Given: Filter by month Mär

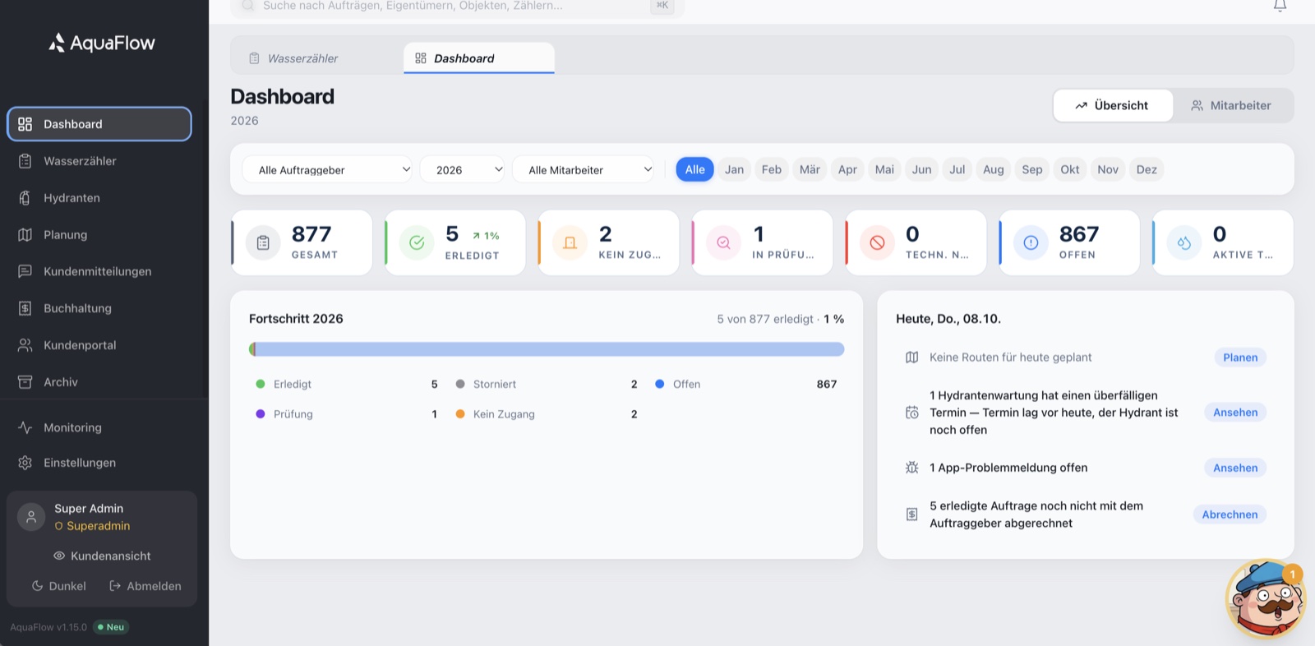Looking at the screenshot, I should (x=810, y=169).
